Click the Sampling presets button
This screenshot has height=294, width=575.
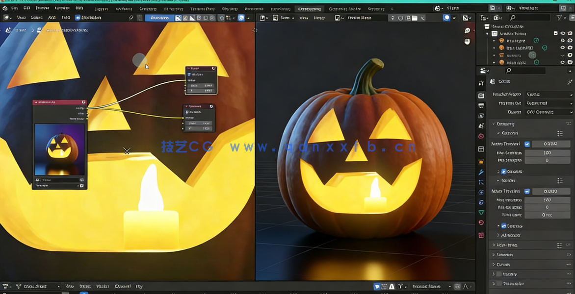[560, 133]
